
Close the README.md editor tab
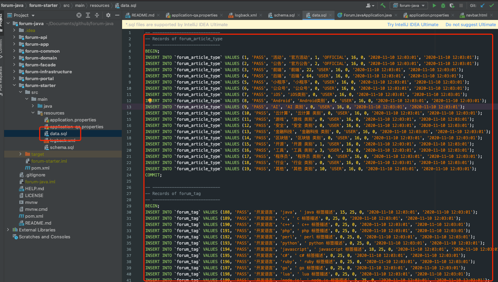tap(158, 15)
